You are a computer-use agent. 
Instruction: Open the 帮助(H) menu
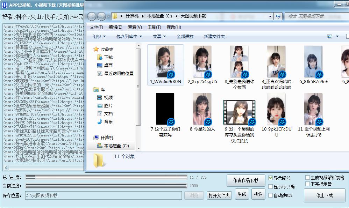point(174,27)
